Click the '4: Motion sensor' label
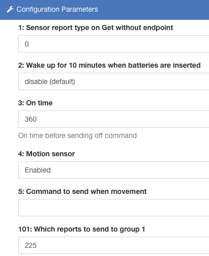209x256 pixels. click(46, 154)
